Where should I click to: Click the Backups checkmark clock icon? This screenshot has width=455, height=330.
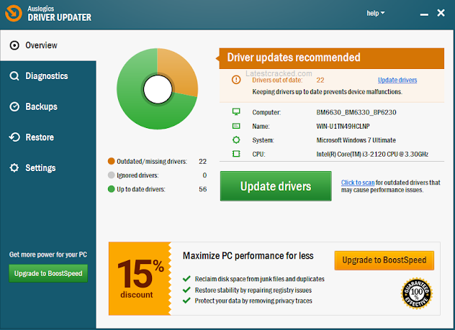coord(14,106)
